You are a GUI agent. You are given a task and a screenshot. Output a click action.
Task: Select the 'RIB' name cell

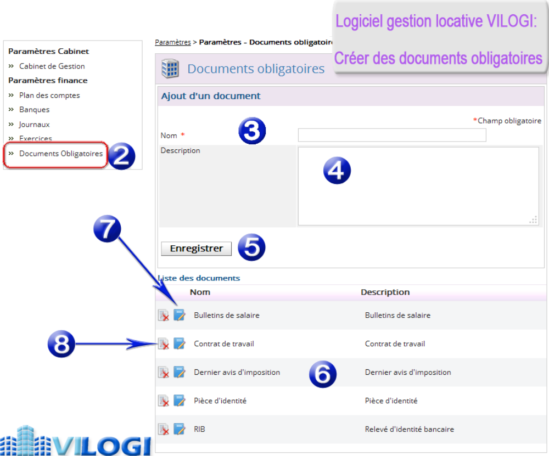200,430
